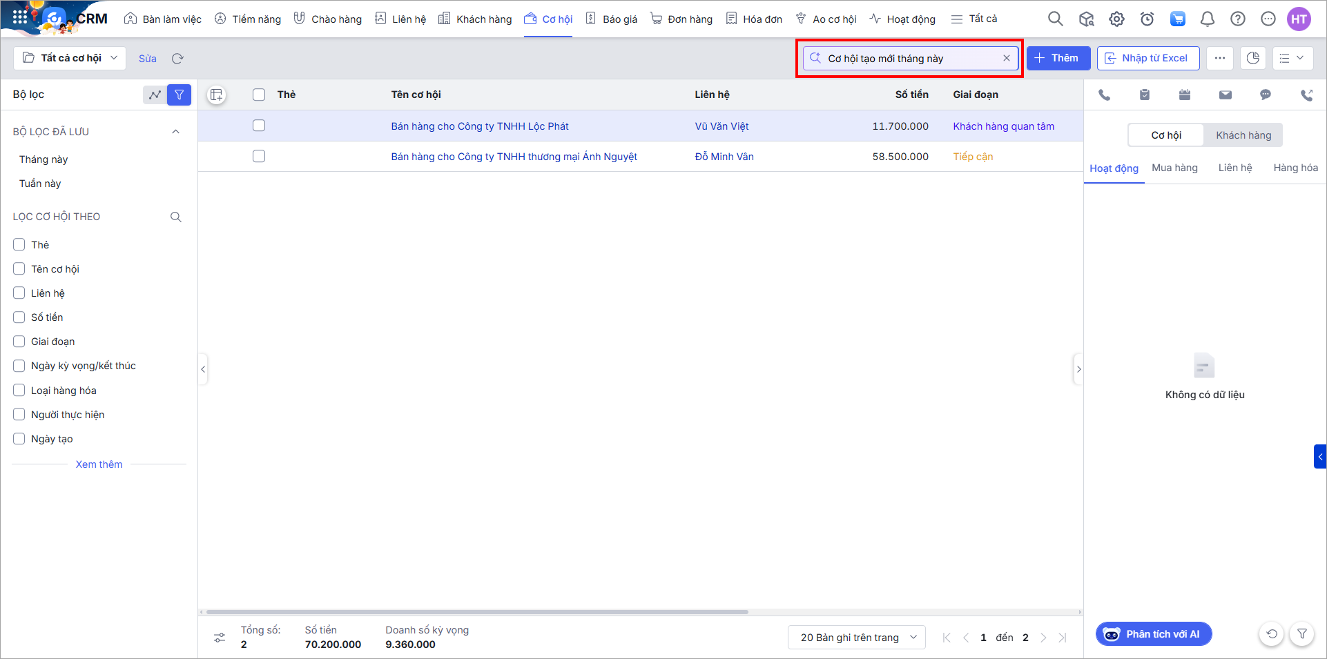This screenshot has height=659, width=1327.
Task: Open the pie chart report icon
Action: point(1252,58)
